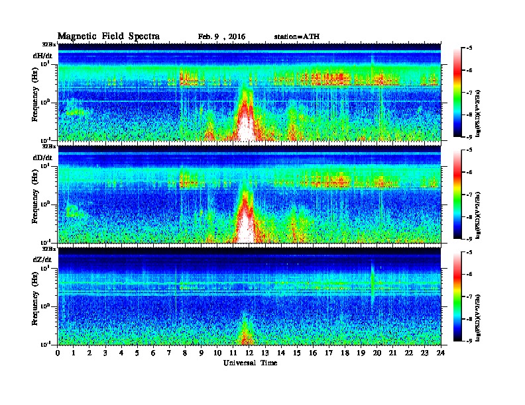This screenshot has width=525, height=405.
Task: Click the "Magnetic Field Spectra" title
Action: coord(109,36)
